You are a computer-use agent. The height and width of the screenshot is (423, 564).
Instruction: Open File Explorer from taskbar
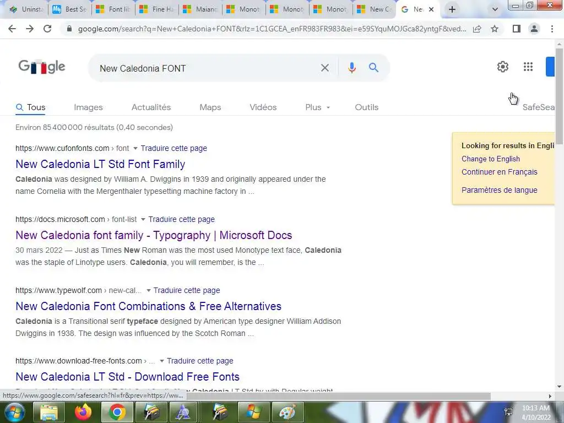[x=49, y=412]
